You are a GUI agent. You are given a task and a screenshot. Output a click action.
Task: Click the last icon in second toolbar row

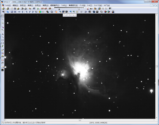(113, 12)
